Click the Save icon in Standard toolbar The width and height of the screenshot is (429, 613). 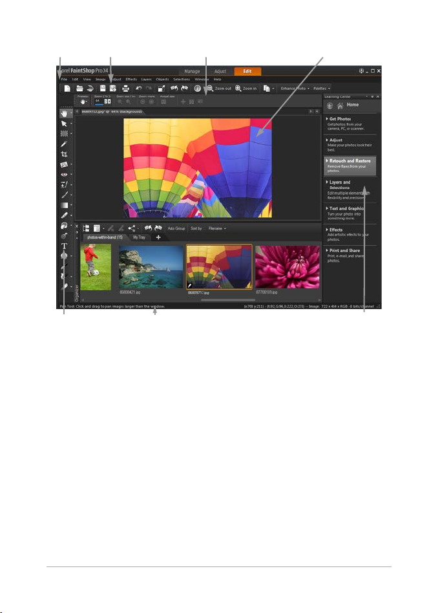[102, 89]
